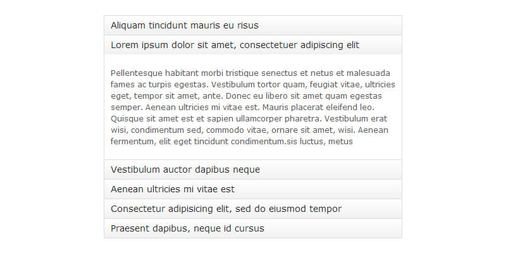Click the line starting 'wisi, condimentum sed'
Viewport: 506px width, 253px height.
pos(249,130)
